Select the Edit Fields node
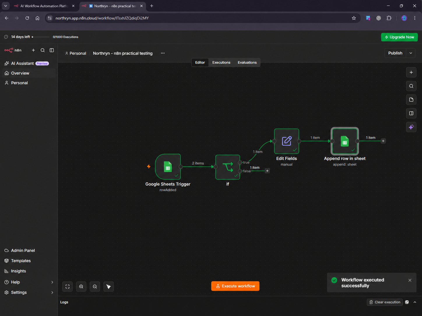This screenshot has height=316, width=422. coord(286,141)
